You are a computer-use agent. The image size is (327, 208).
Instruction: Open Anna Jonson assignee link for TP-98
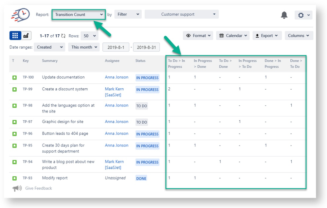coord(117,105)
